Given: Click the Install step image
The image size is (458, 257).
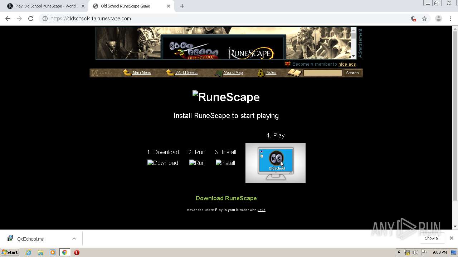Looking at the screenshot, I should (x=225, y=163).
